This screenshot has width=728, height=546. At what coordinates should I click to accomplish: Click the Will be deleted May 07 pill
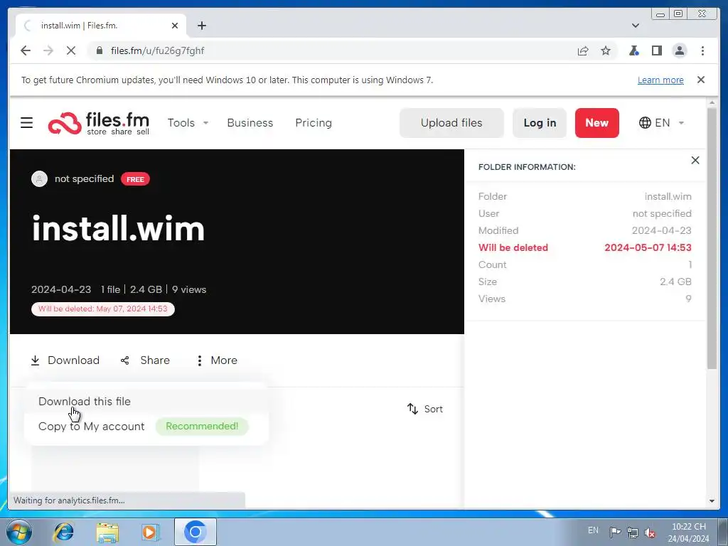point(102,309)
